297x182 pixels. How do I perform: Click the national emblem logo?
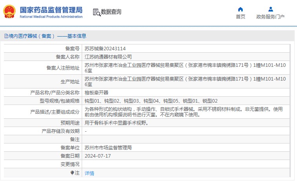click(x=9, y=11)
